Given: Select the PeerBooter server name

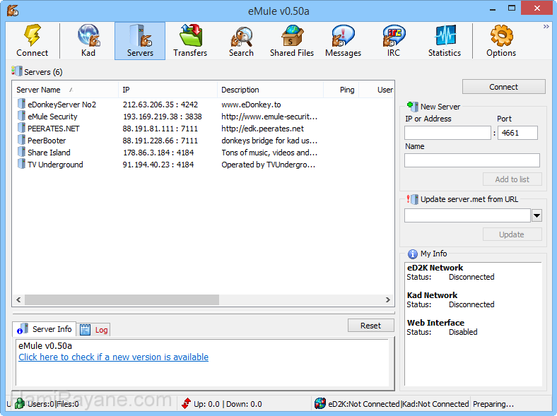Looking at the screenshot, I should [x=47, y=141].
